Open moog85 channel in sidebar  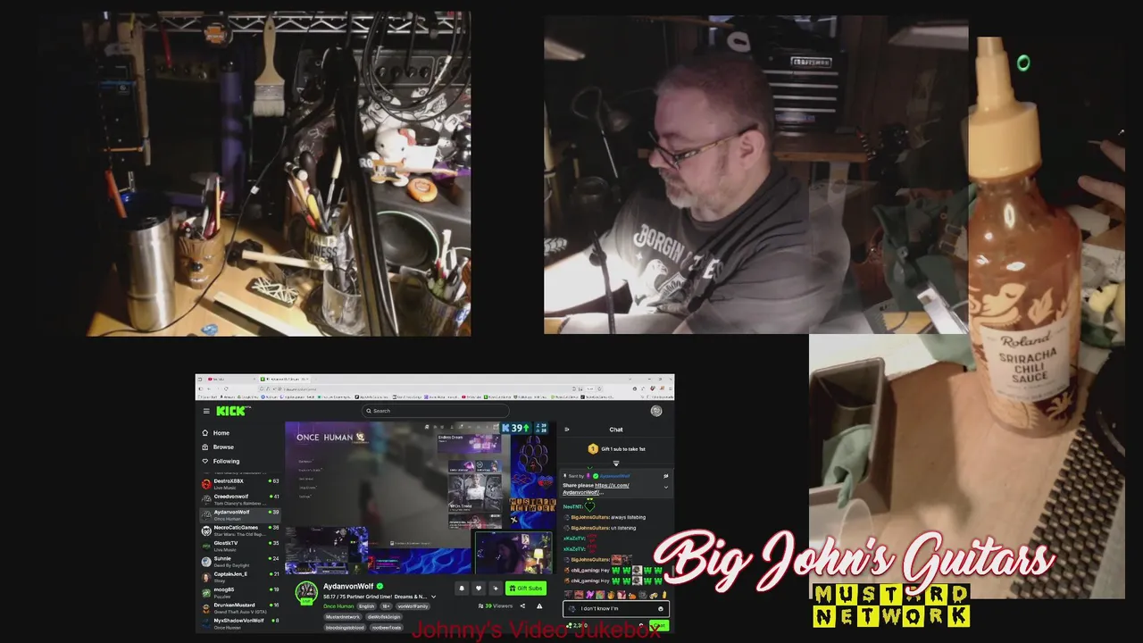pos(239,591)
